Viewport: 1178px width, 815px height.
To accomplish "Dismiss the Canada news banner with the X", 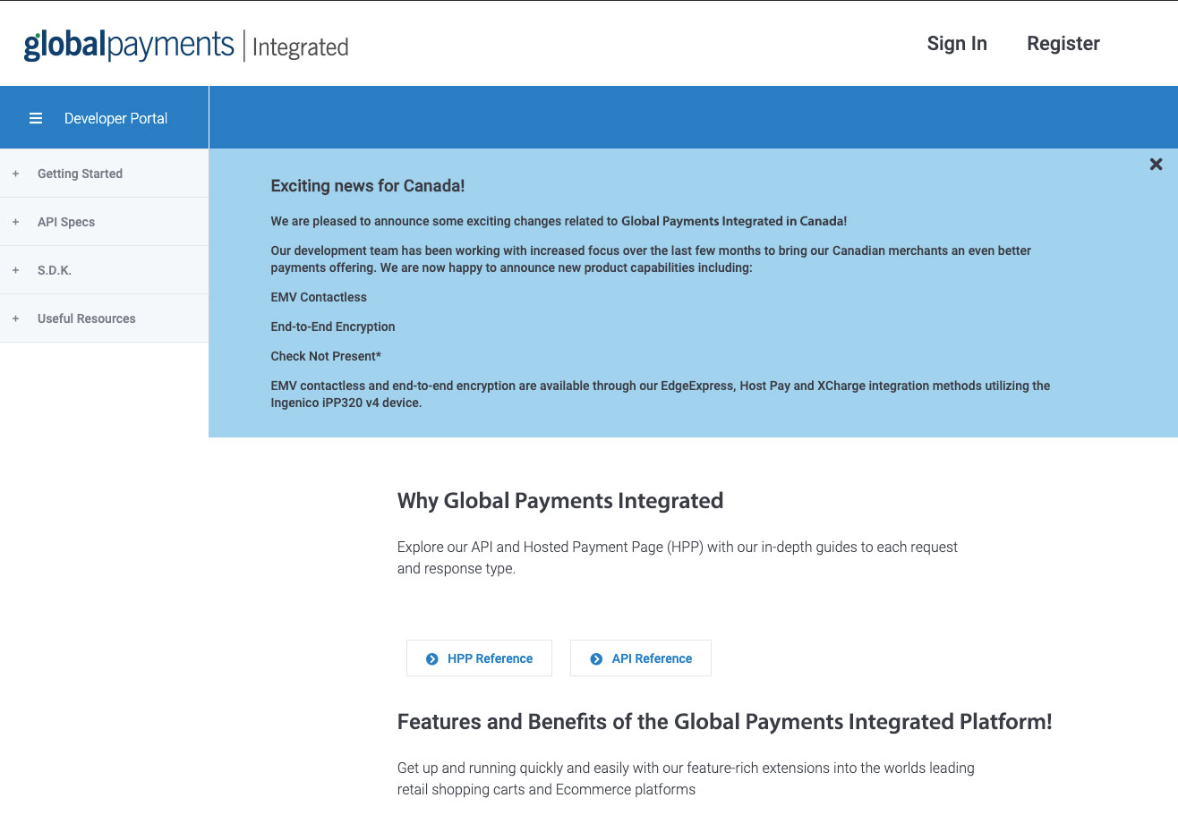I will (x=1156, y=164).
